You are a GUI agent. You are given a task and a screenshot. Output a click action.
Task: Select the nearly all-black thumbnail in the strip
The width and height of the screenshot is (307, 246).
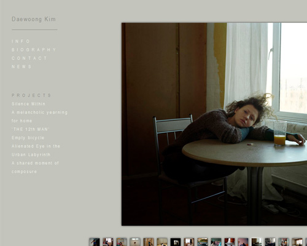(x=176, y=242)
